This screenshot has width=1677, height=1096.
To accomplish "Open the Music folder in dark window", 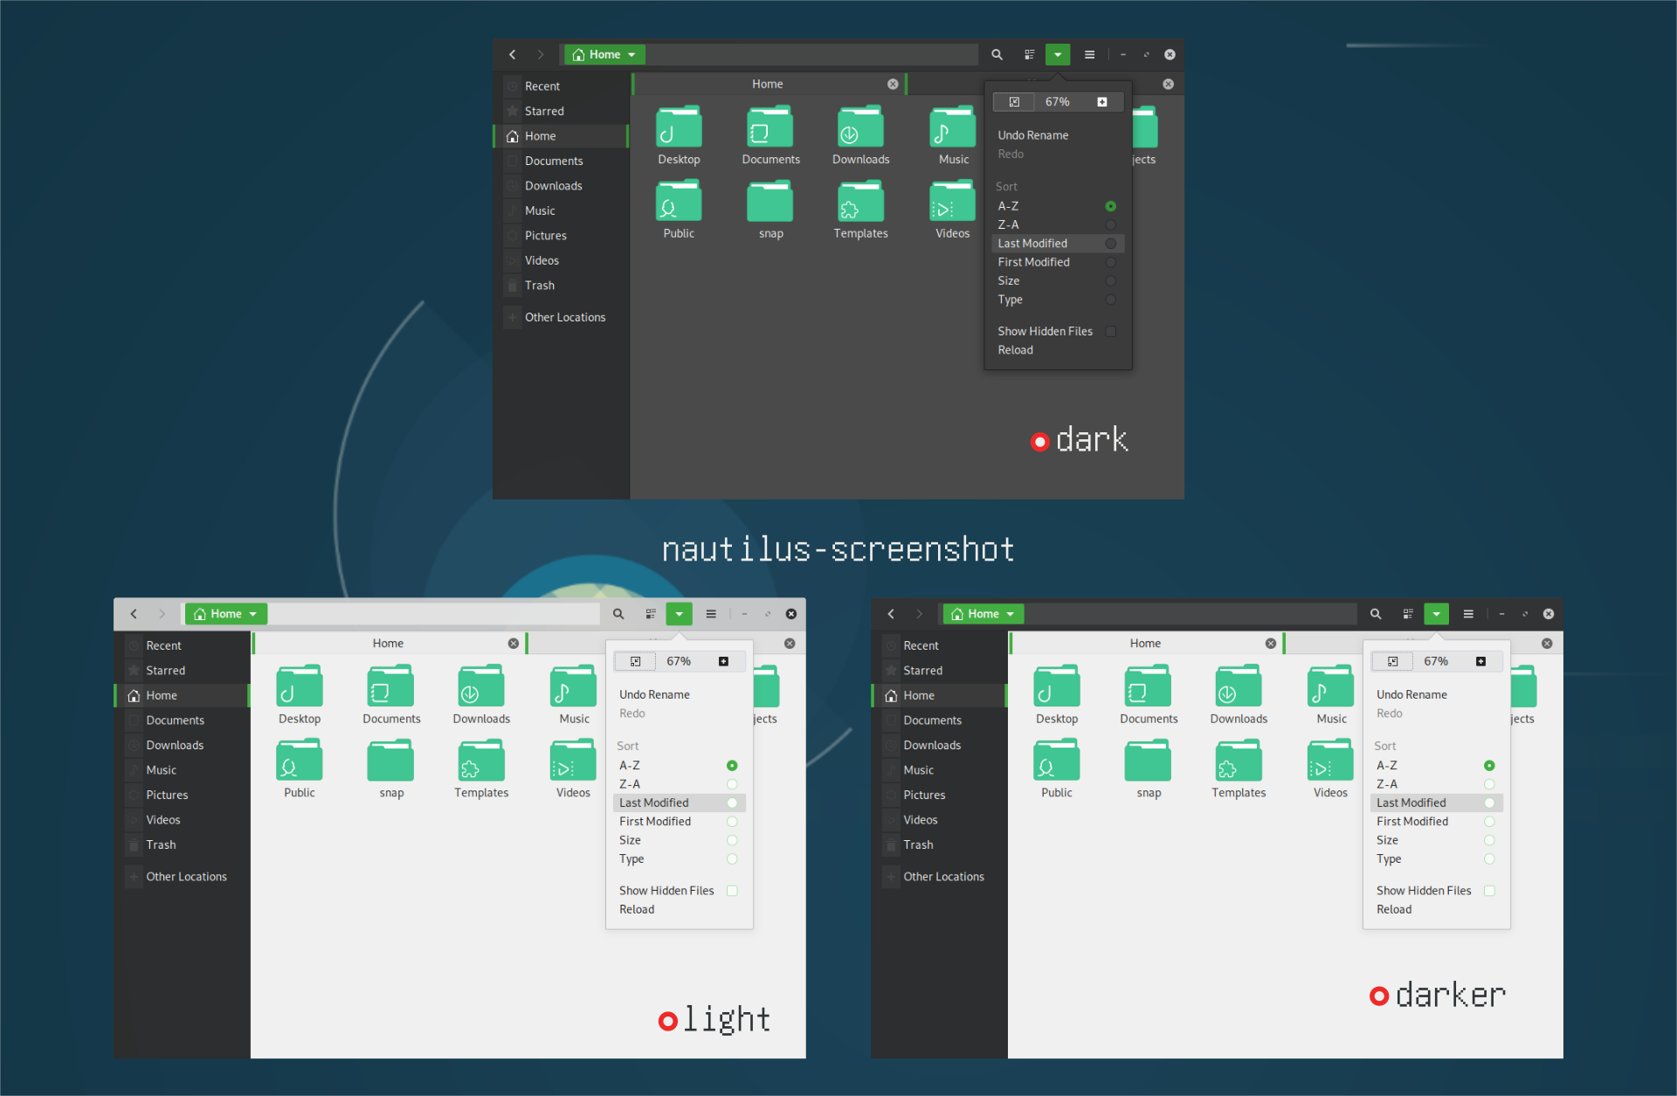I will (953, 135).
